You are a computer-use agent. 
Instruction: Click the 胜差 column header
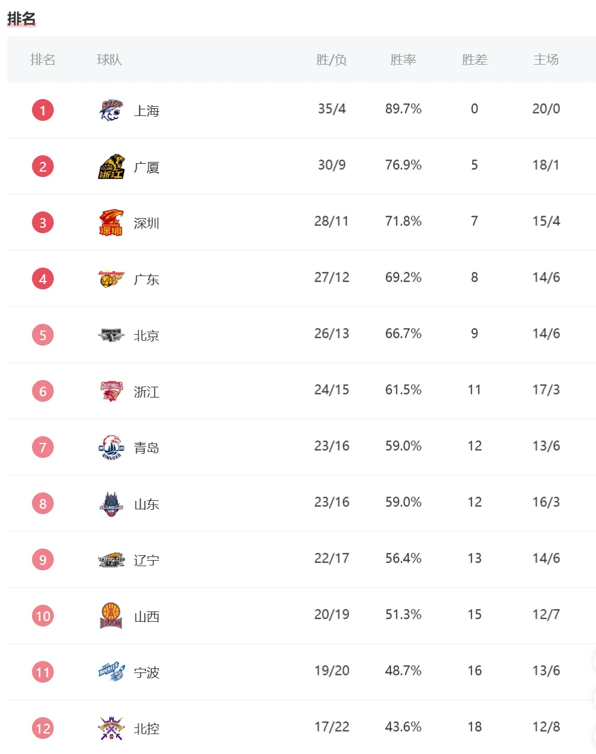(x=474, y=59)
